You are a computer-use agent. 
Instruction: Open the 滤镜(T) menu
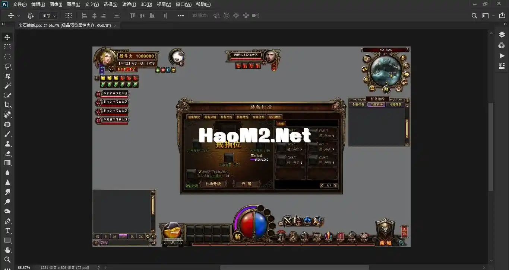129,4
